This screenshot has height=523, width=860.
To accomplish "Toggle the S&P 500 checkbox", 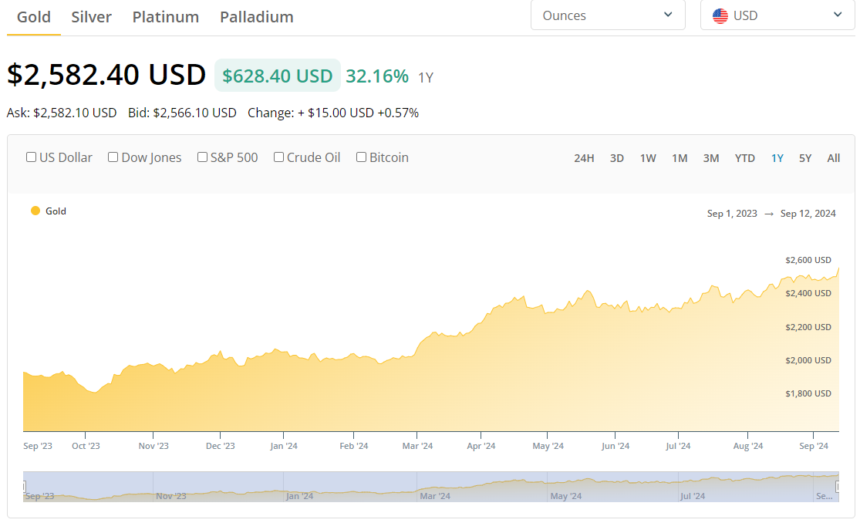I will click(x=202, y=157).
